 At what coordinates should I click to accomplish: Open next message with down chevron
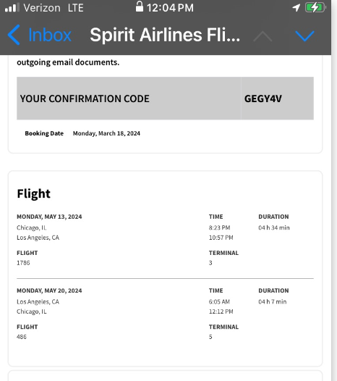pyautogui.click(x=304, y=36)
